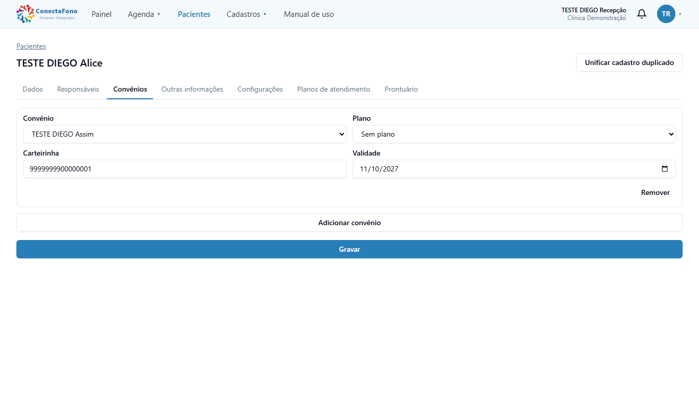Open the notifications bell
This screenshot has height=393, width=699.
(x=641, y=14)
